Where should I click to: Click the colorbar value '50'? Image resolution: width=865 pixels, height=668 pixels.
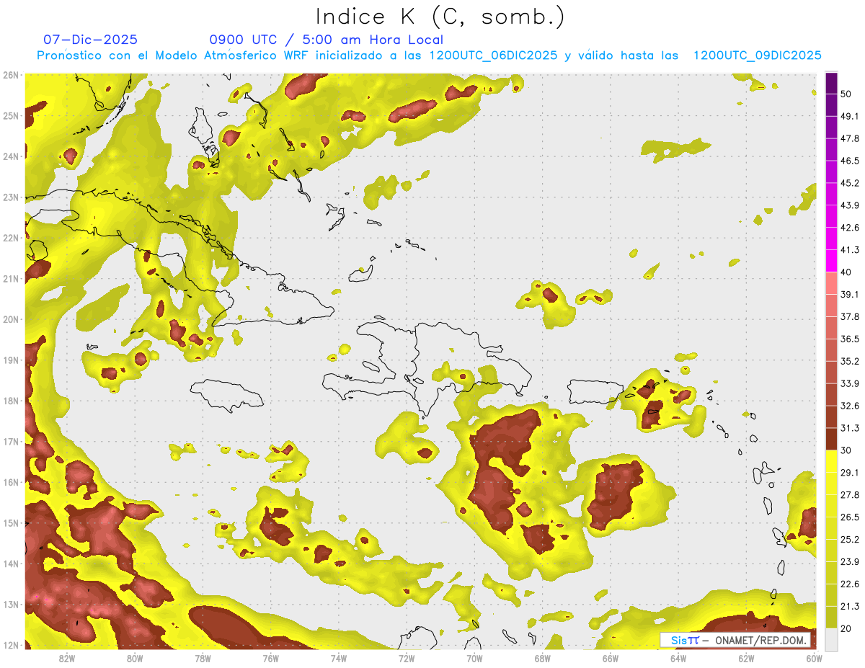pyautogui.click(x=847, y=94)
